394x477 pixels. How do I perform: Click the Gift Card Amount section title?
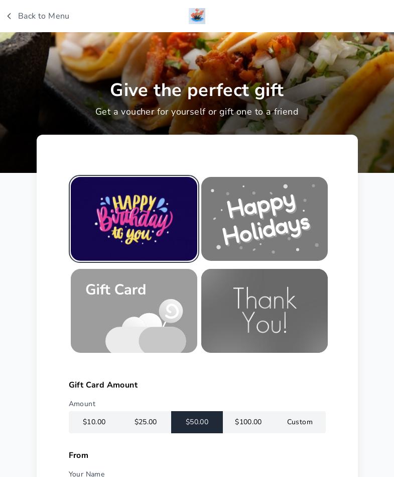[x=103, y=385]
